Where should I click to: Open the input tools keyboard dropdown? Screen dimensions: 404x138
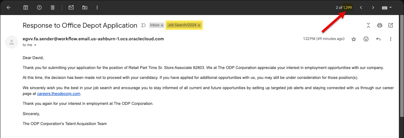(387, 8)
